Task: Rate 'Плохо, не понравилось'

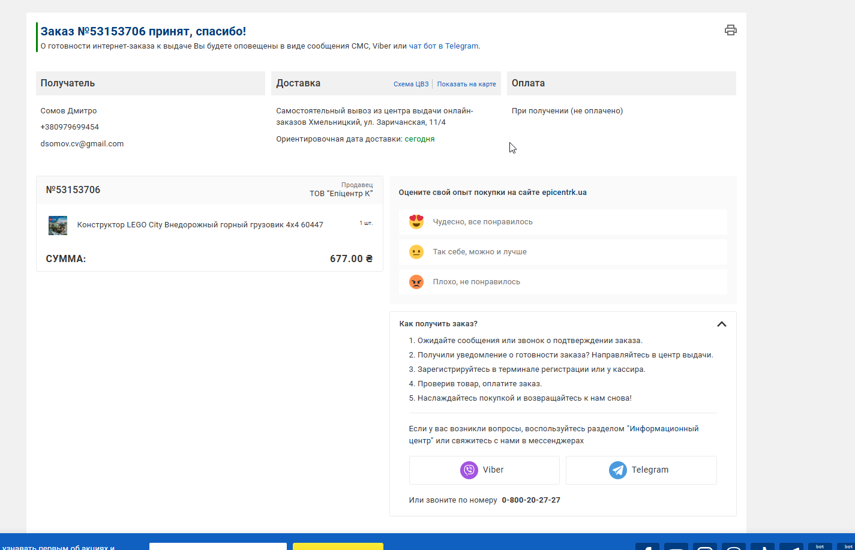Action: (563, 282)
